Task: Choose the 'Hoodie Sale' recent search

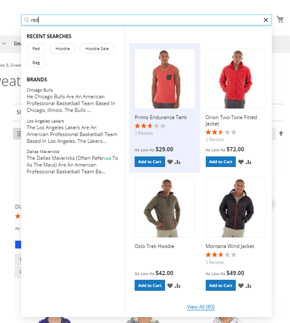Action: point(97,49)
